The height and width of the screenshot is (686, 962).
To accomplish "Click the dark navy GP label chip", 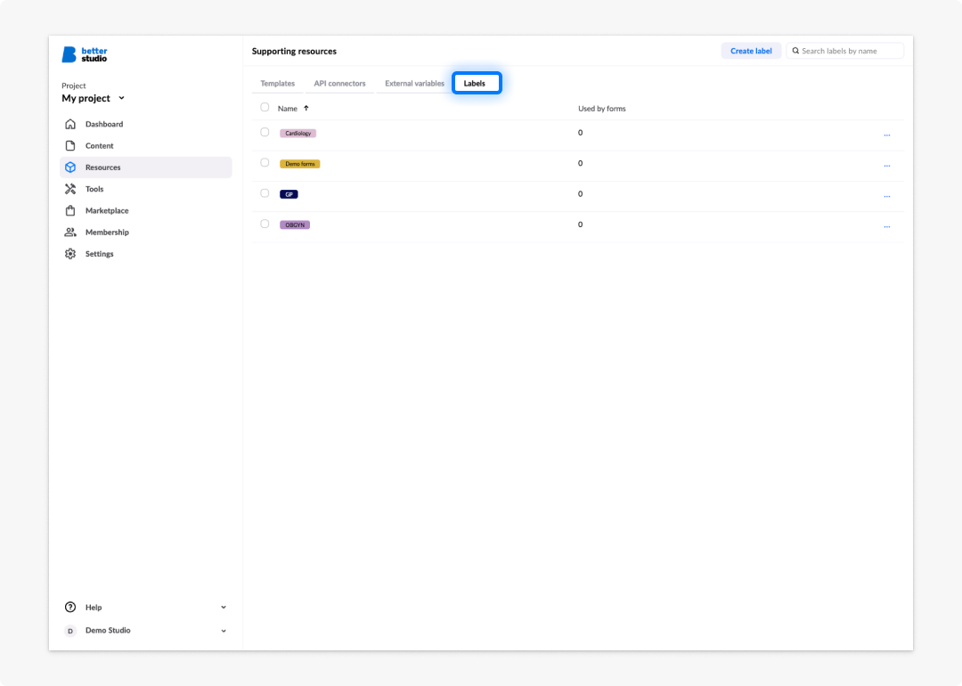I will click(x=289, y=194).
